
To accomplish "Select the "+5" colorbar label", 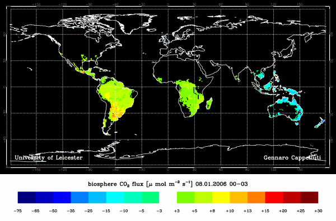I will tap(194, 211).
